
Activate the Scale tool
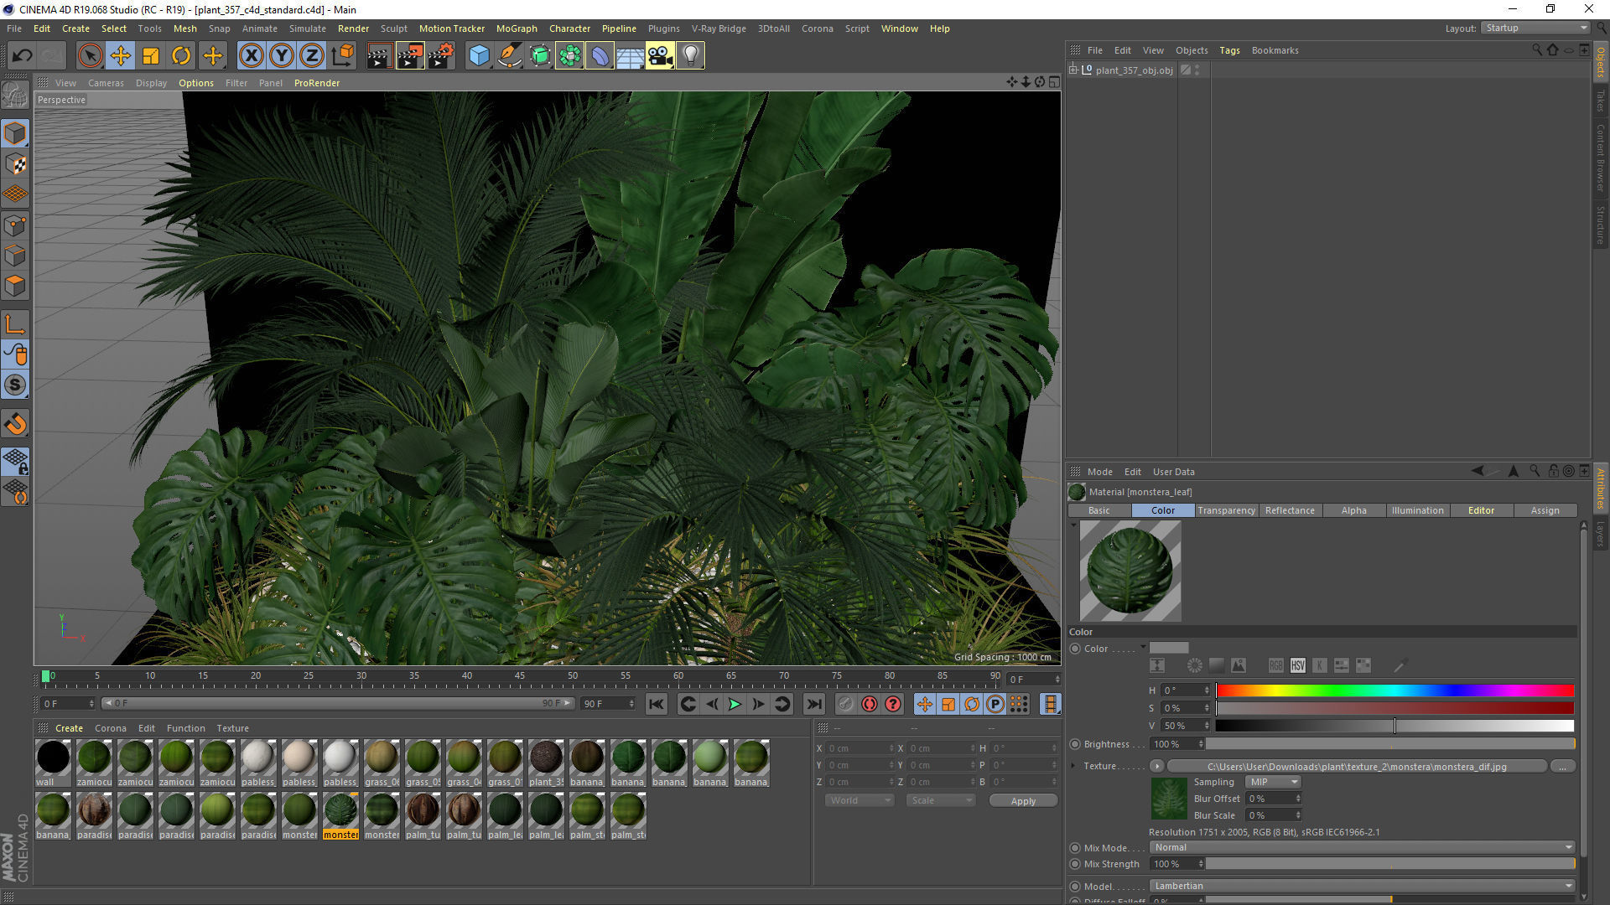151,56
